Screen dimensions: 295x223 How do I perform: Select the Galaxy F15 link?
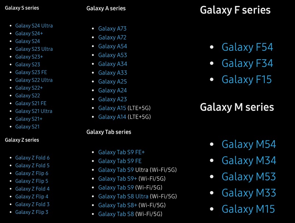point(247,80)
